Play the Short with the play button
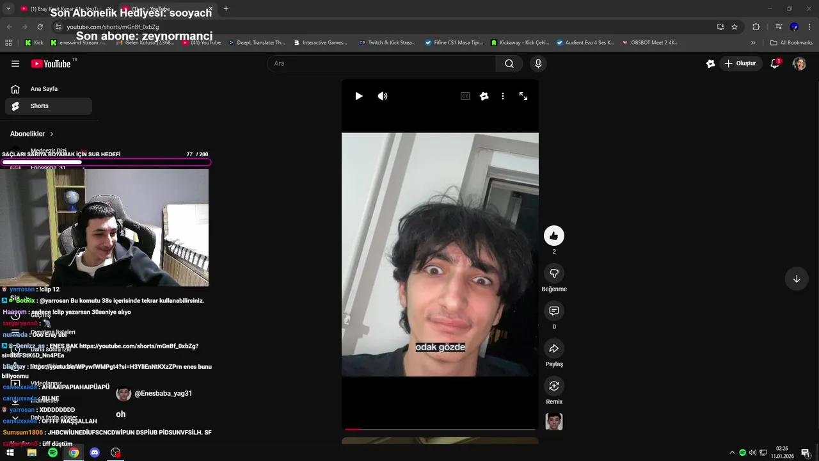819x461 pixels. [359, 96]
